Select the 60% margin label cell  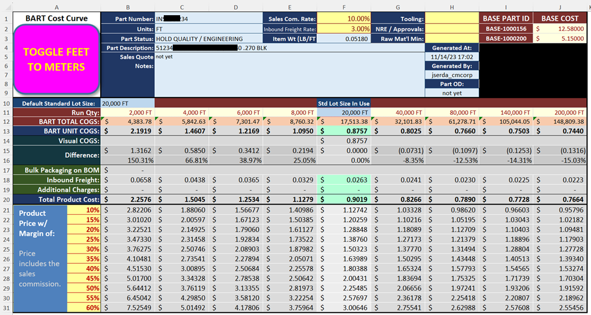point(84,308)
